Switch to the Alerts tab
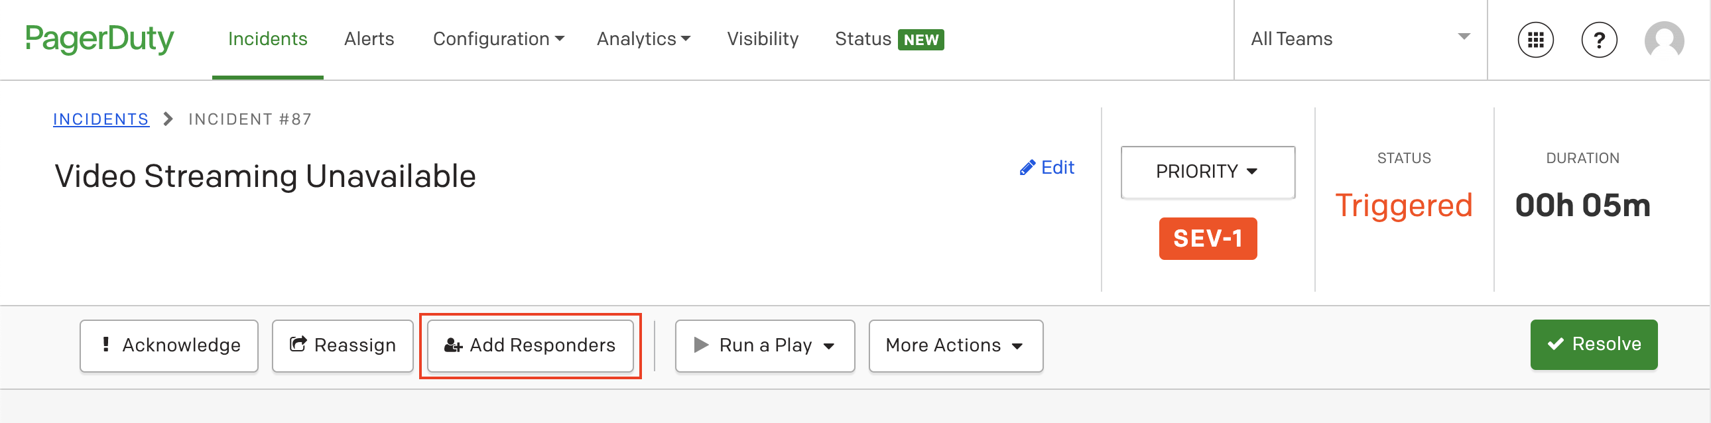The height and width of the screenshot is (423, 1711). point(369,39)
